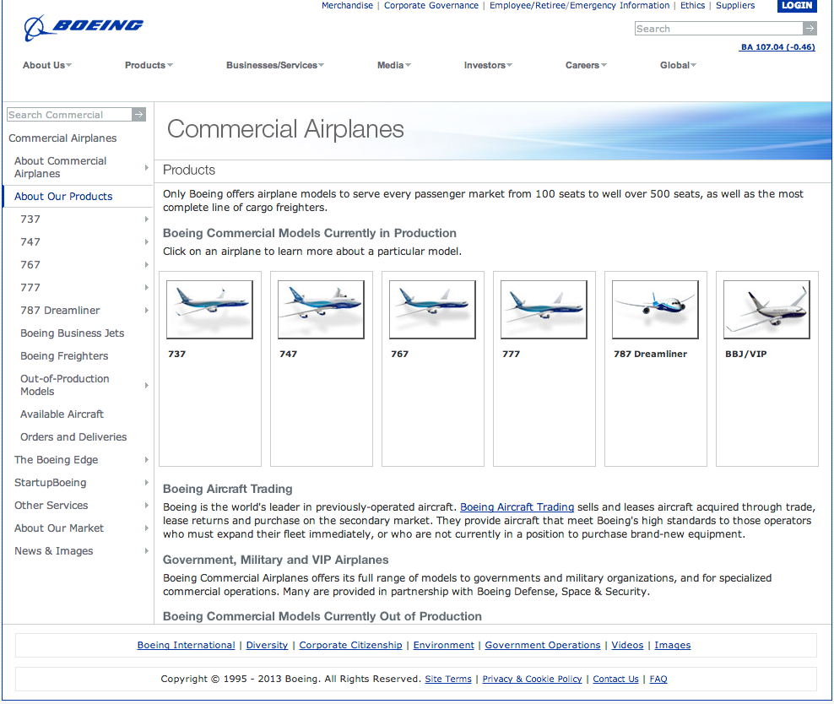
Task: Click the LOGIN button
Action: click(797, 6)
